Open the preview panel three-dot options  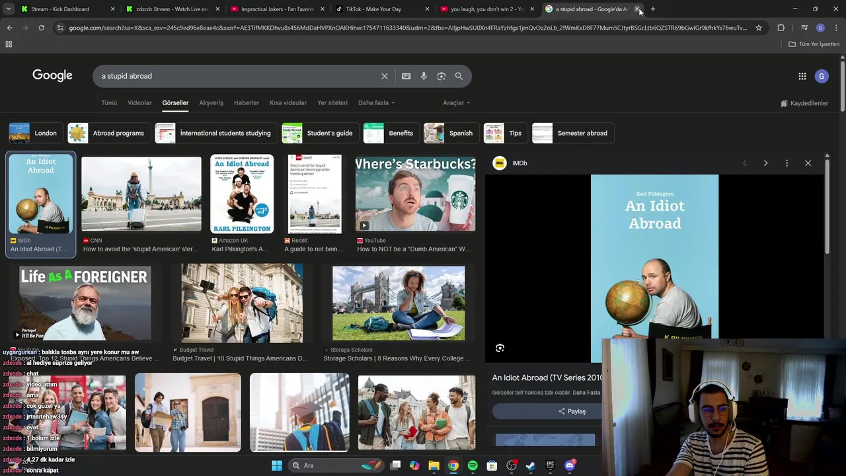point(787,163)
